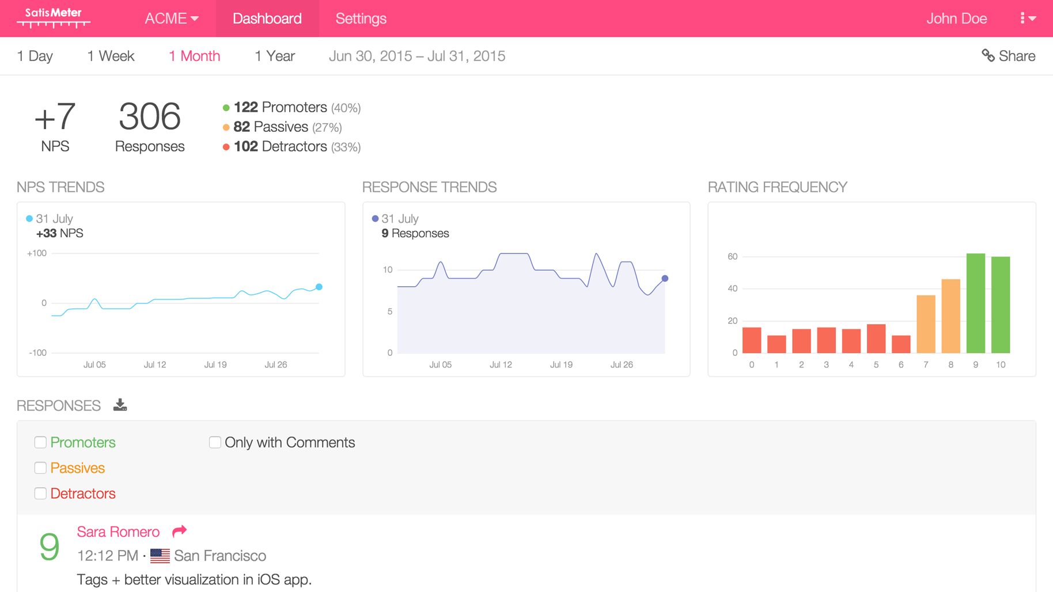1053x592 pixels.
Task: Click the red Detractors dot indicator
Action: pyautogui.click(x=225, y=146)
